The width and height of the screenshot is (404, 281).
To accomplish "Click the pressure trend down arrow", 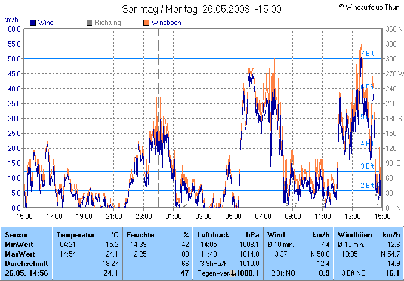I will (233, 273).
